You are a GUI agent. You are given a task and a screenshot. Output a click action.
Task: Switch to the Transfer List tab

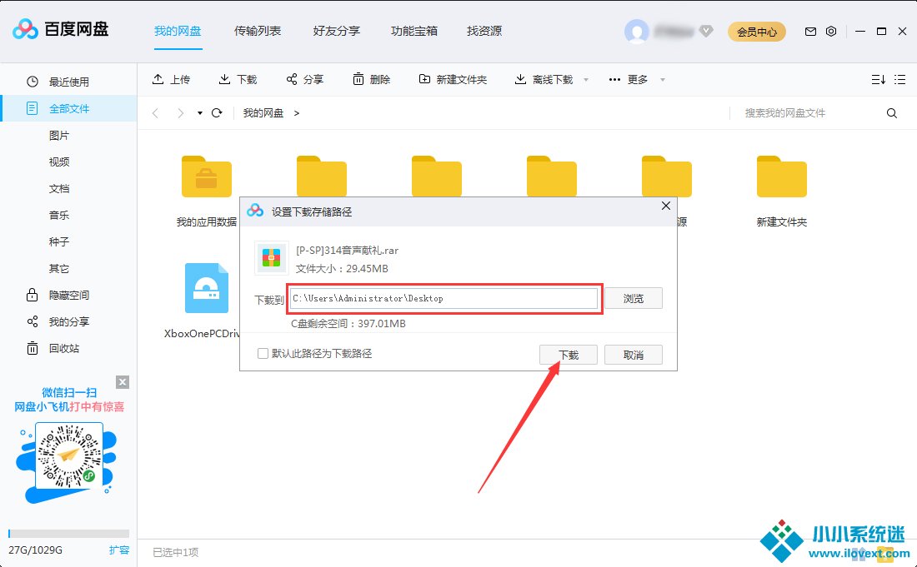point(258,31)
